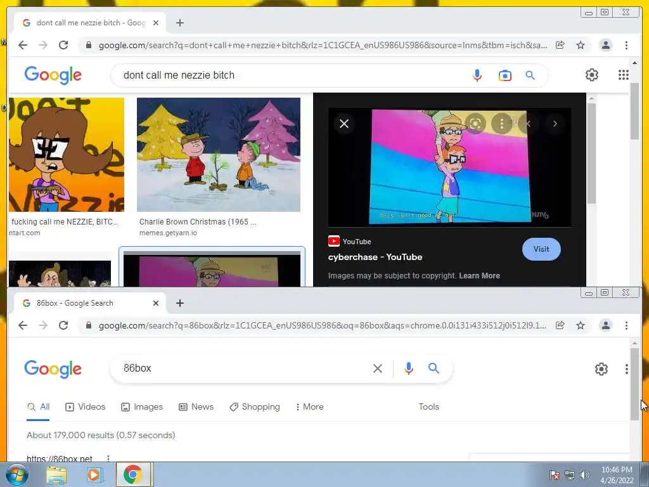Share the 86box page from the address bar
This screenshot has width=649, height=487.
click(560, 325)
